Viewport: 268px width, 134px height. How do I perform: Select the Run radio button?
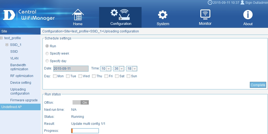pyautogui.click(x=47, y=46)
